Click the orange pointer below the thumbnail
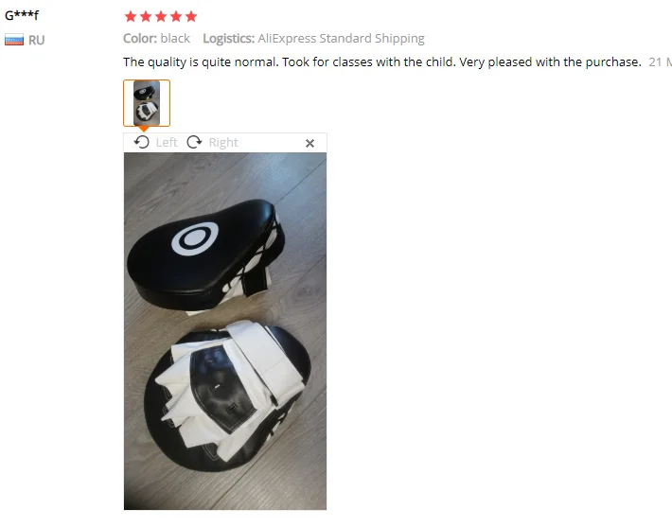 point(144,129)
